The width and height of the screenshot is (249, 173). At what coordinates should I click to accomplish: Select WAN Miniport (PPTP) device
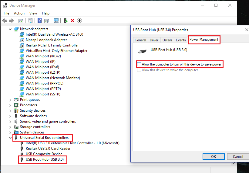pos(43,89)
